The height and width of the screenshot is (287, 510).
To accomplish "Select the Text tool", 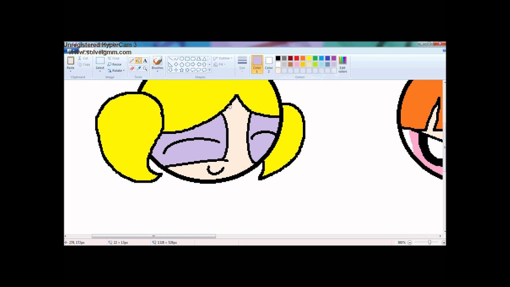I will (145, 61).
